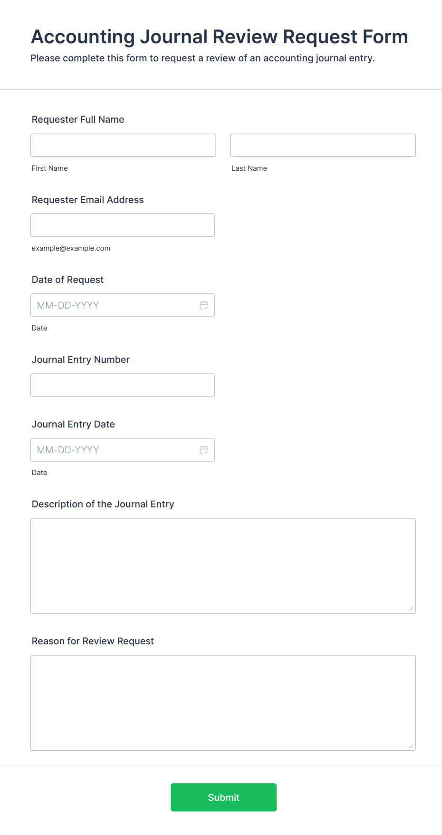The image size is (442, 835).
Task: Select the Date of Request text field
Action: click(114, 305)
